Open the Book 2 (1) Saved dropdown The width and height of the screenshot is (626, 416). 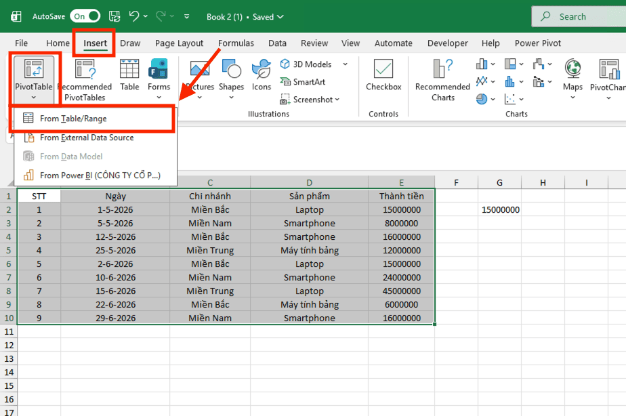[245, 17]
